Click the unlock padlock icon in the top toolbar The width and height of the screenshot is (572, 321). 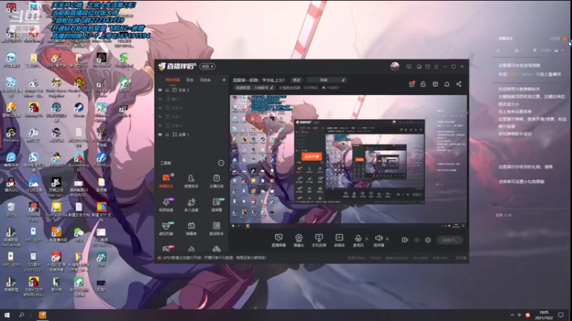pos(423,84)
